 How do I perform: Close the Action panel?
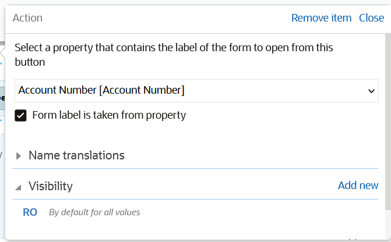click(x=371, y=18)
